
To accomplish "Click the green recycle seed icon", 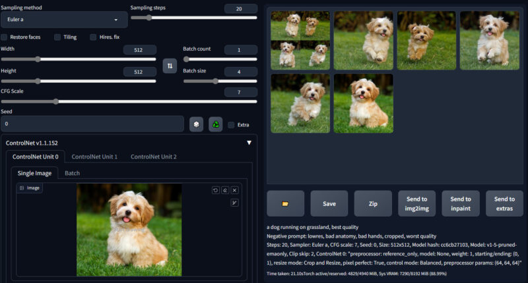I will click(x=215, y=124).
